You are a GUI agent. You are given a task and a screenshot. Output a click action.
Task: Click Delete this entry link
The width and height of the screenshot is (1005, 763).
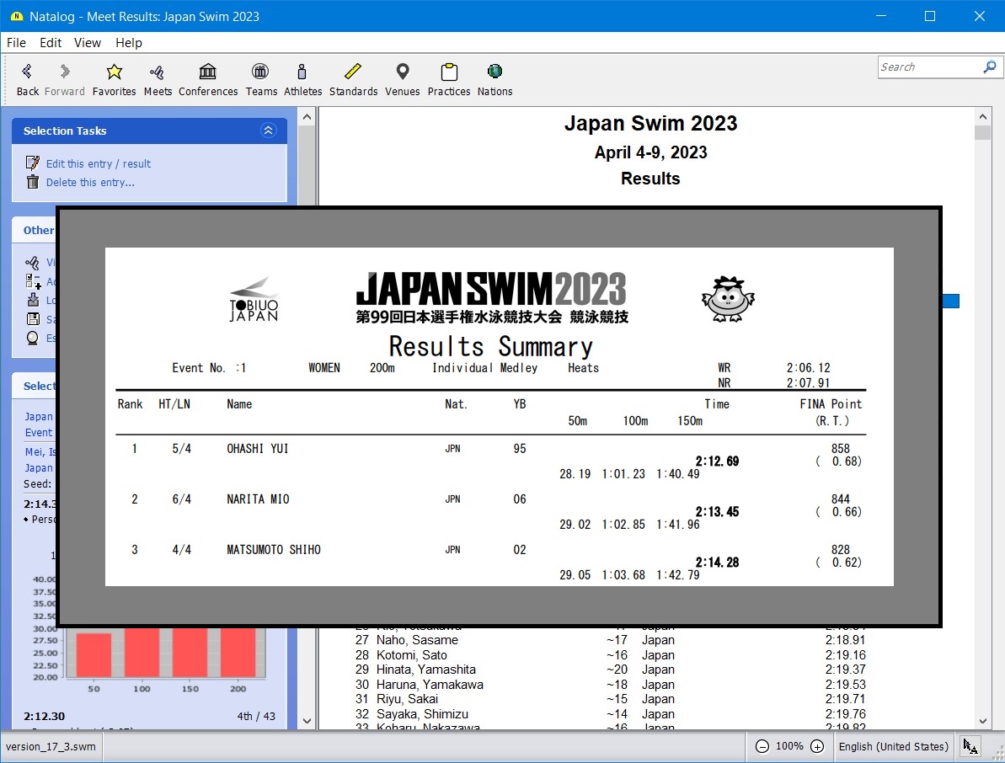coord(90,183)
